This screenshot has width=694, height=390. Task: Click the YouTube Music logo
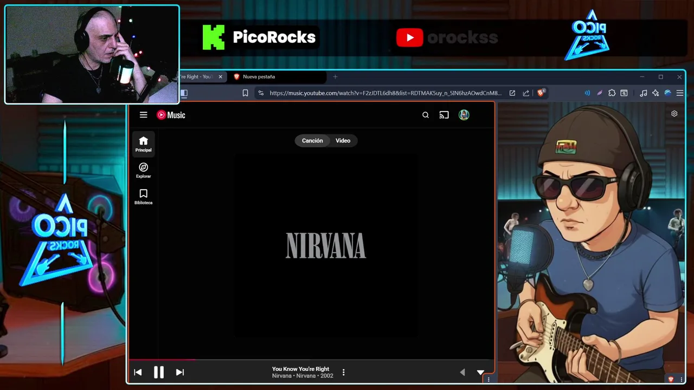[171, 115]
